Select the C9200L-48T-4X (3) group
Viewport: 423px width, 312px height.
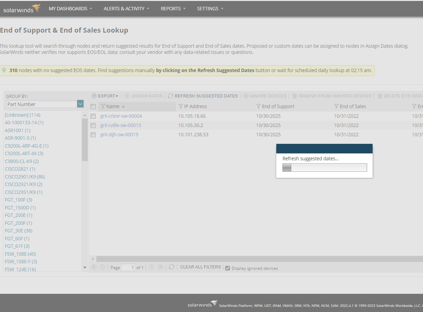[x=24, y=153]
